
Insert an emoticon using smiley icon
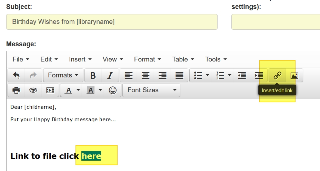[x=112, y=90]
